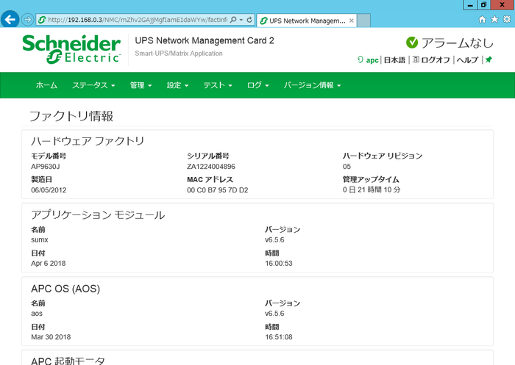This screenshot has width=515, height=365.
Task: Minimize the browser window
Action: pos(470,4)
